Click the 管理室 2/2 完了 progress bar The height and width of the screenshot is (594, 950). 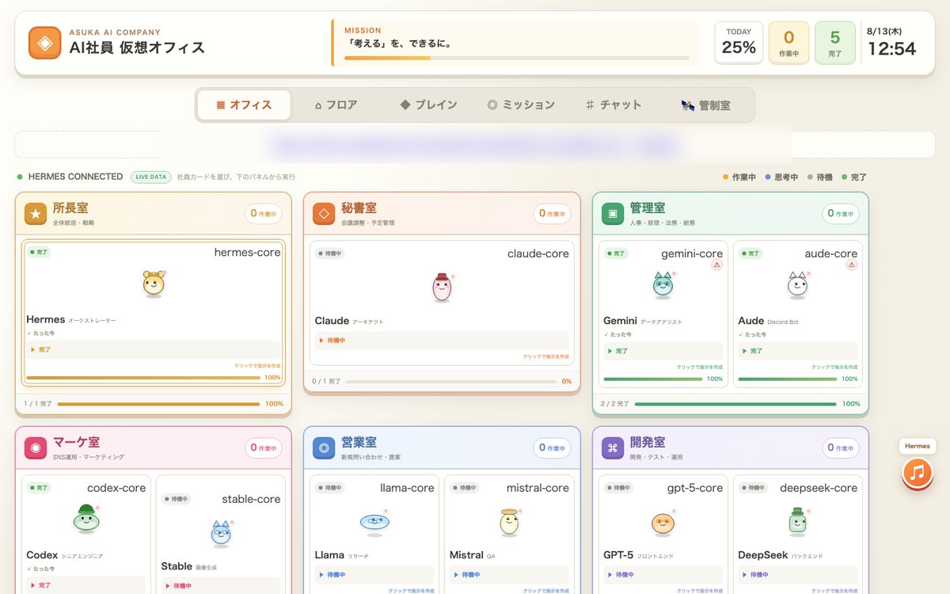point(735,404)
